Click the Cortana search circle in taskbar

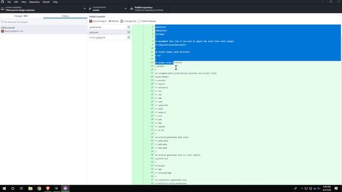13,188
